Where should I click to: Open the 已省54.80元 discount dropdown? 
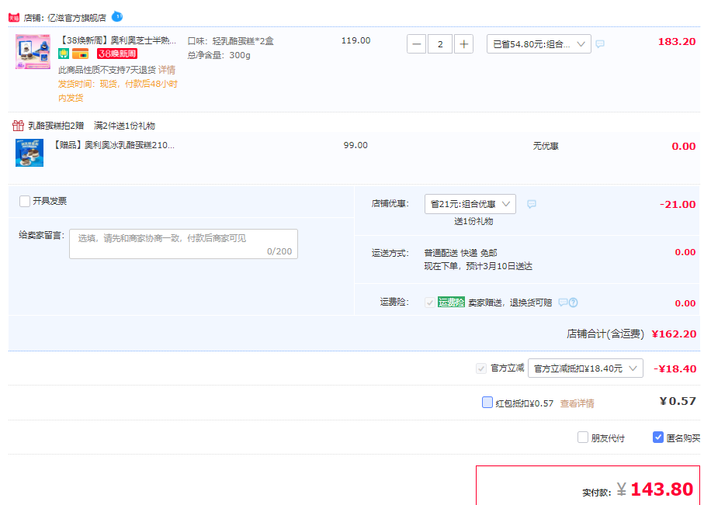click(x=539, y=44)
